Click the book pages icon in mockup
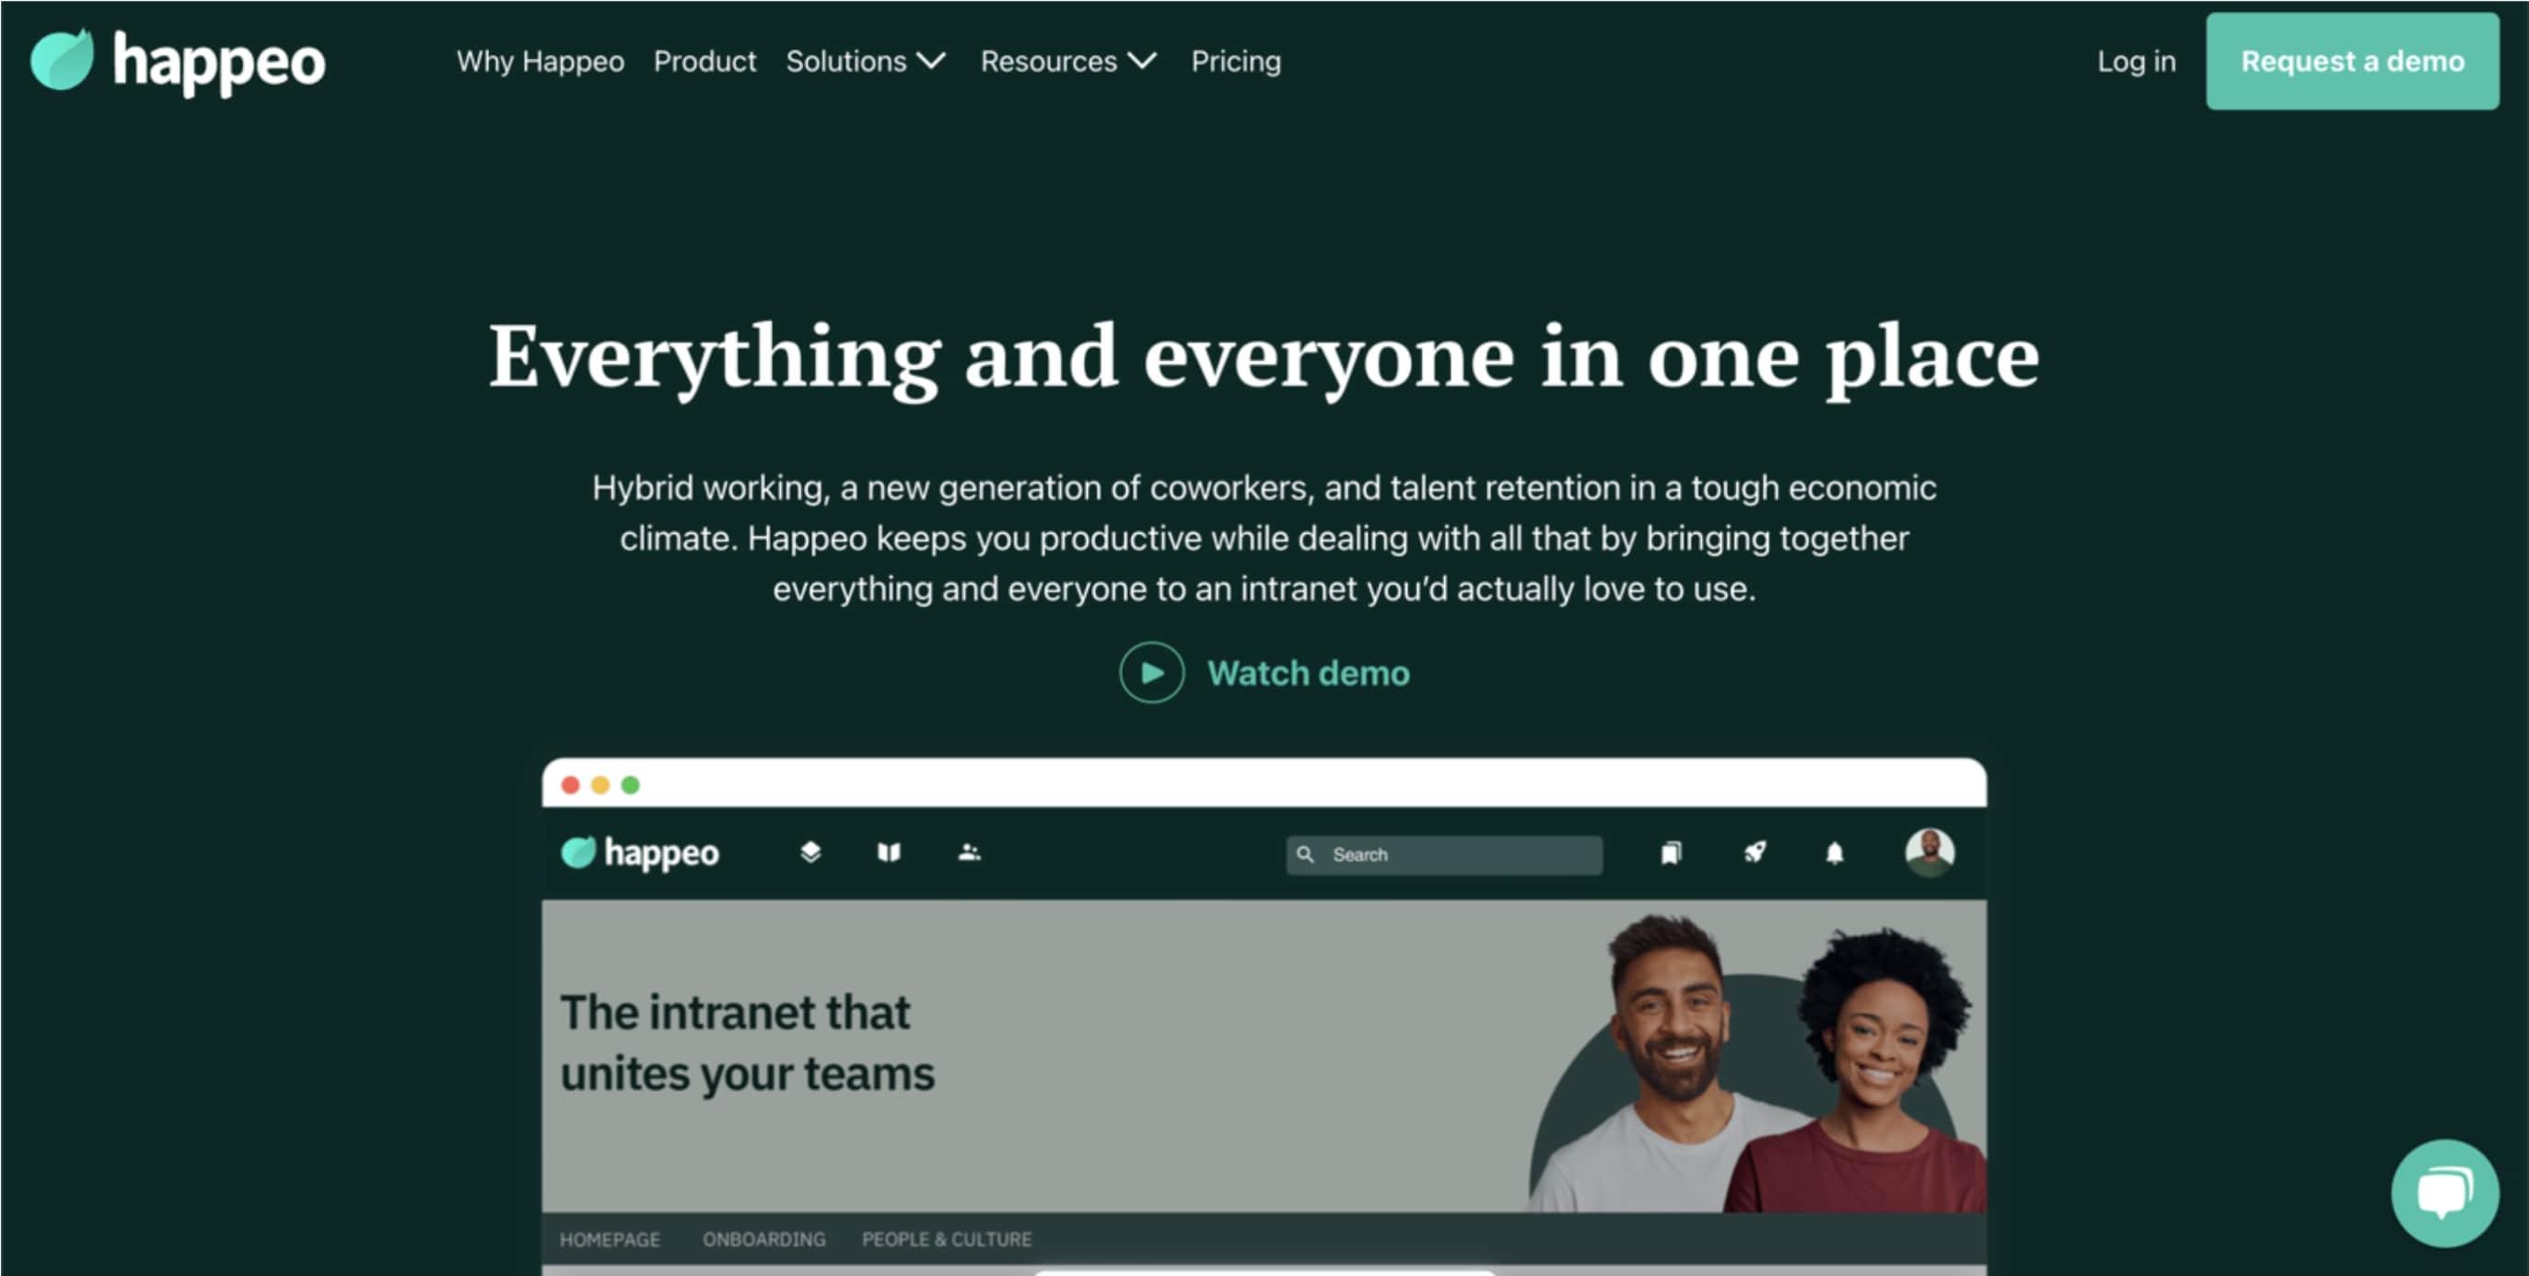Screen dimensions: 2529x1276 click(x=889, y=852)
